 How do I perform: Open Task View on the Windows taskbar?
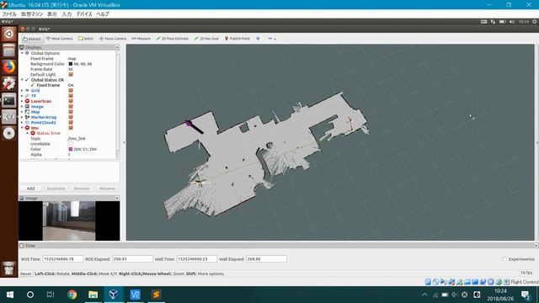click(51, 295)
